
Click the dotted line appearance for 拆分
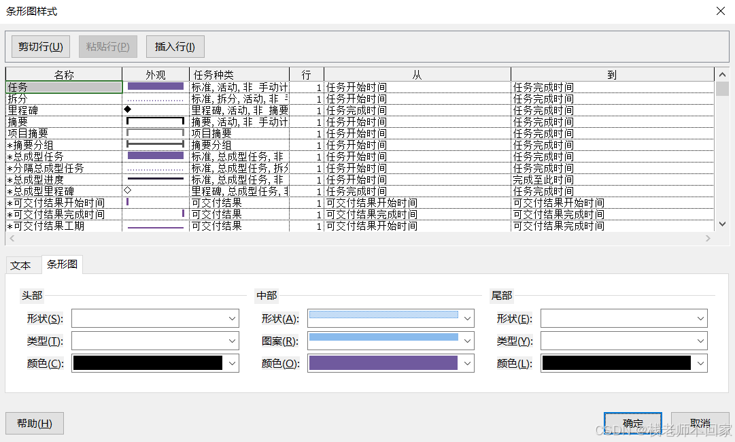coord(156,99)
